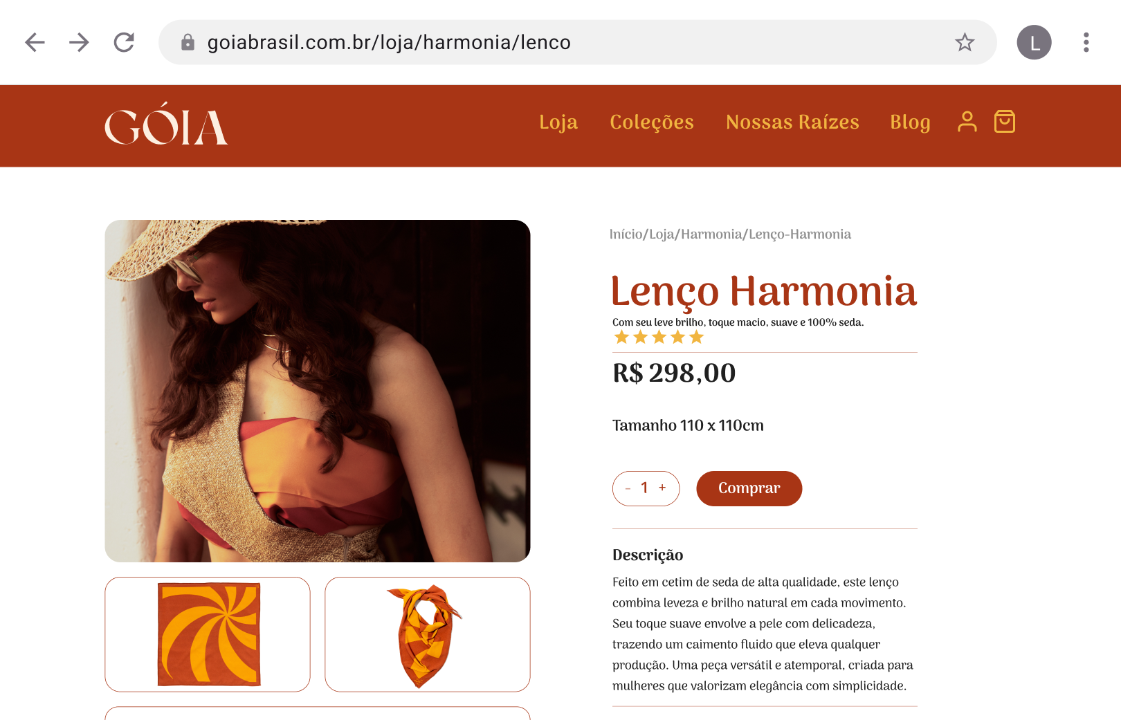Click the browser forward arrow
1121x720 pixels.
79,42
